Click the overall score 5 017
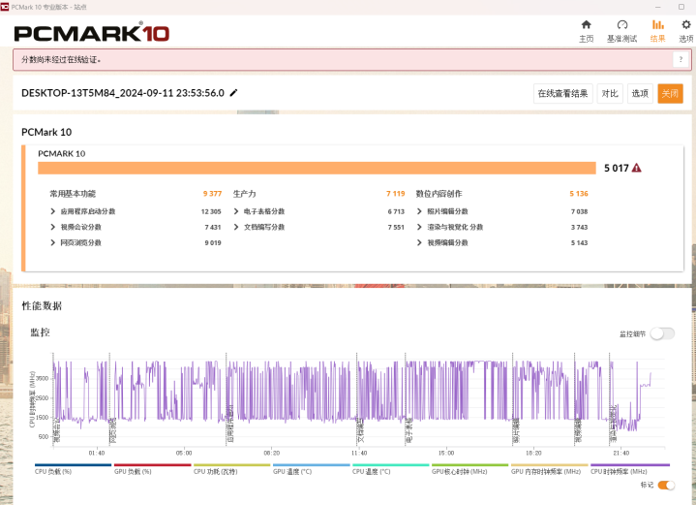 (616, 168)
